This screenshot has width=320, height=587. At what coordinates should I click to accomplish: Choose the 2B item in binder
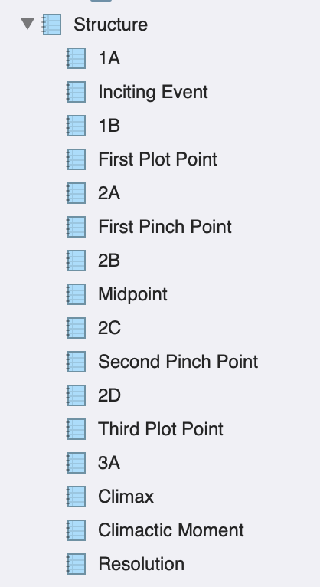(109, 261)
